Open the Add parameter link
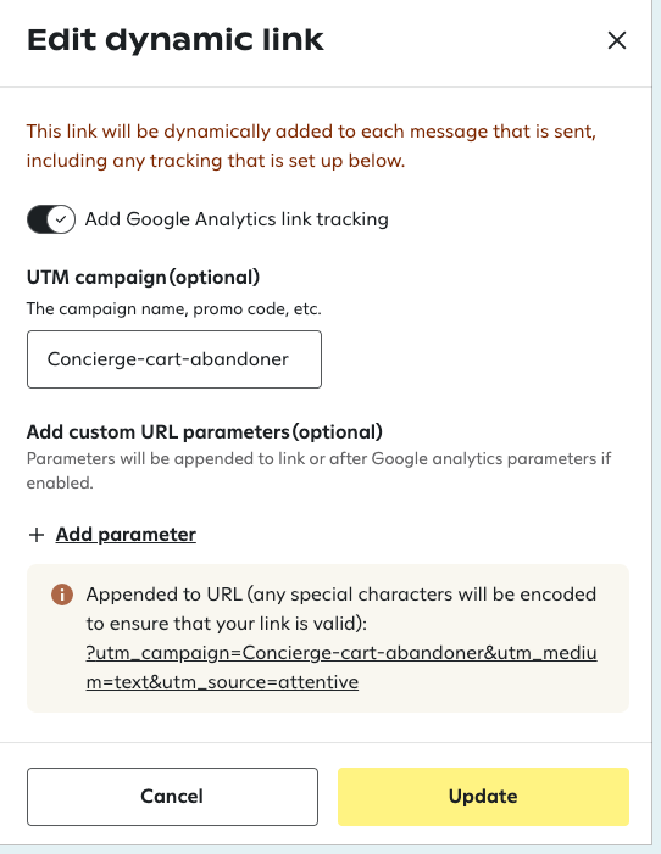This screenshot has width=661, height=854. [126, 535]
